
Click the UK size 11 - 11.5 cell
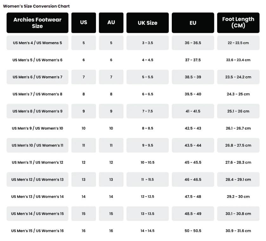click(x=147, y=180)
